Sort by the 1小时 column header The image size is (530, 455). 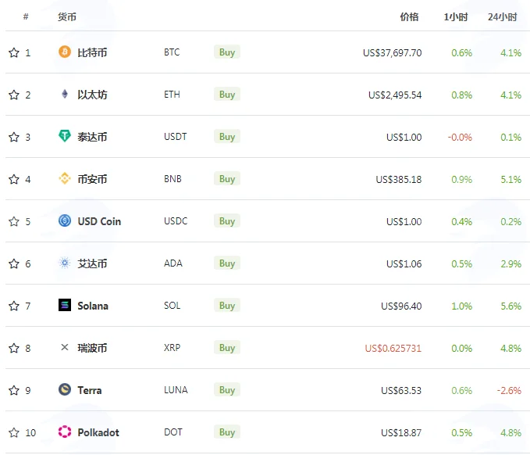coord(456,17)
